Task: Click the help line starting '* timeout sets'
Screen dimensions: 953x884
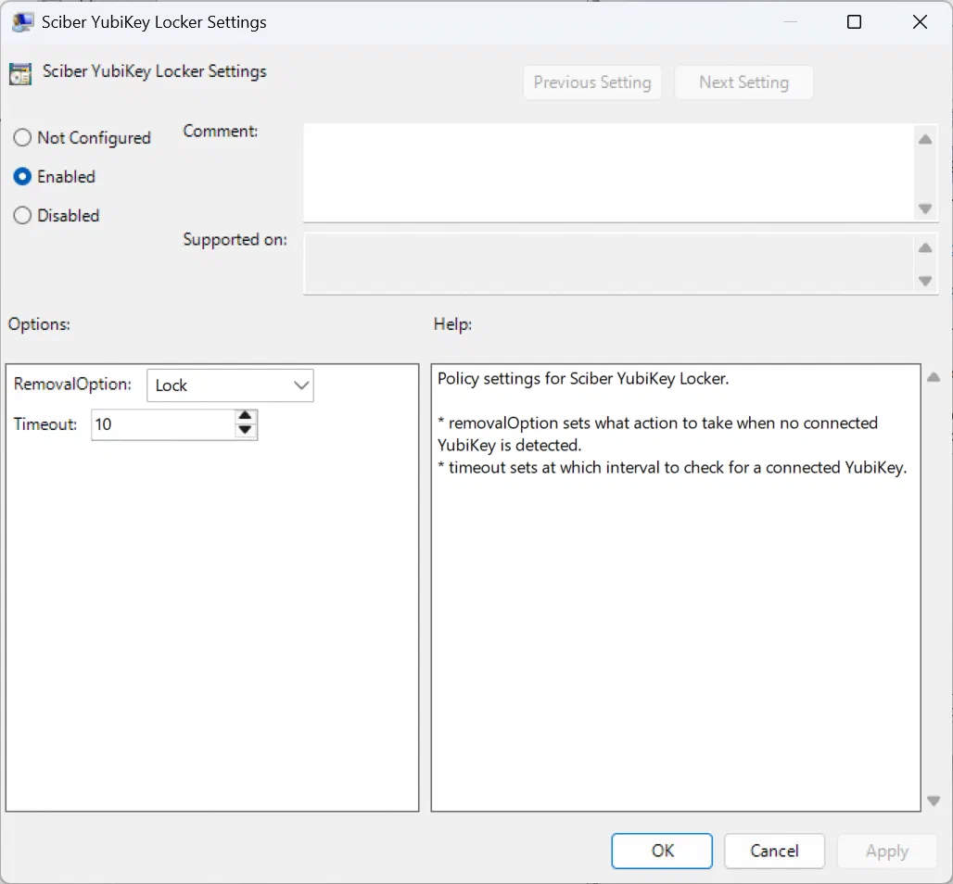Action: click(672, 468)
